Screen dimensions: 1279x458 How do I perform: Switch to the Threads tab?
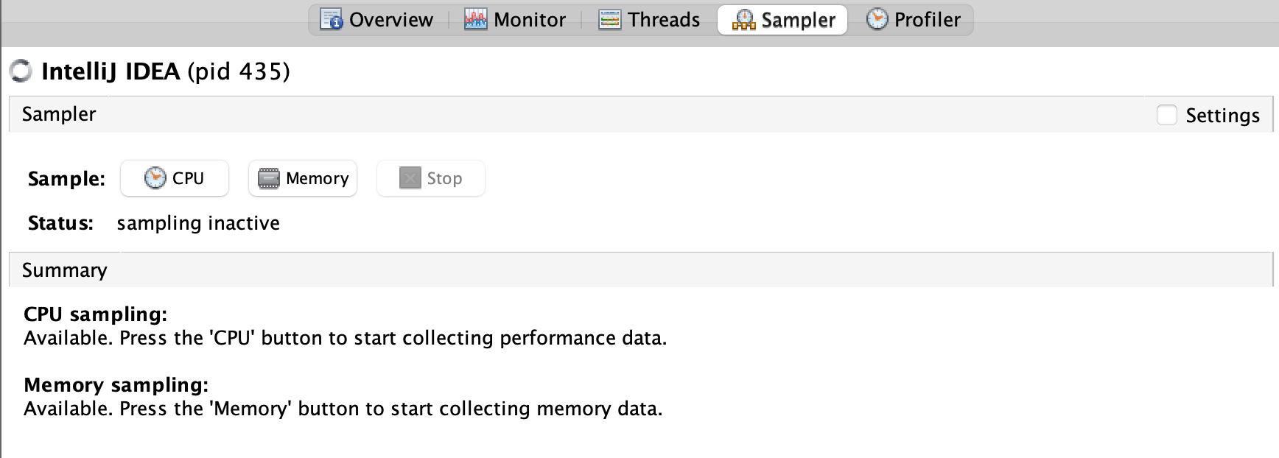pyautogui.click(x=649, y=19)
